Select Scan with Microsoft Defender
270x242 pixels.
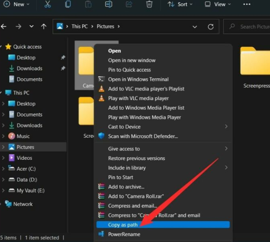point(163,136)
